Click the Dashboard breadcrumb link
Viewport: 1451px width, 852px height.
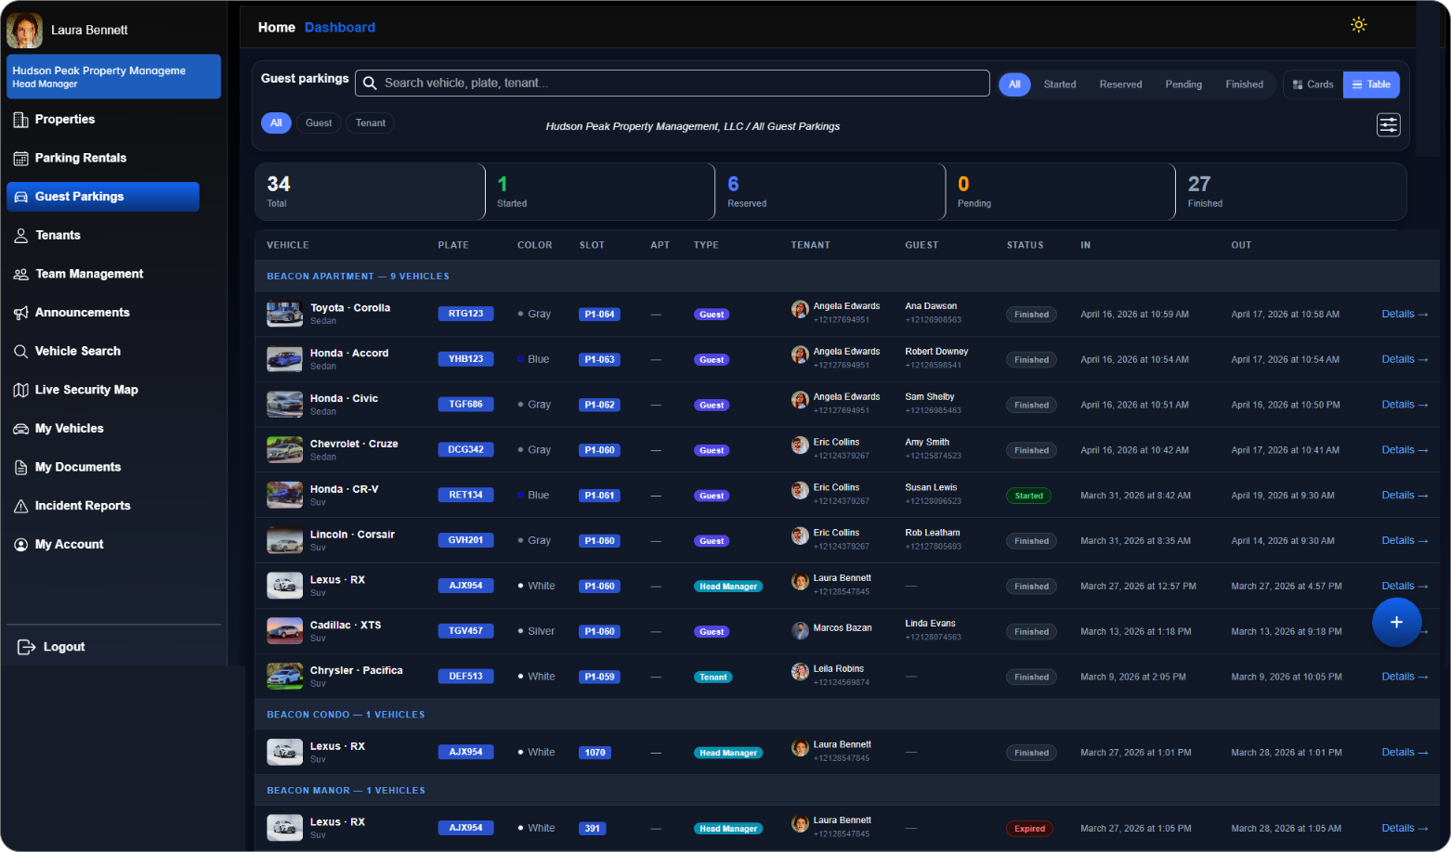tap(340, 28)
